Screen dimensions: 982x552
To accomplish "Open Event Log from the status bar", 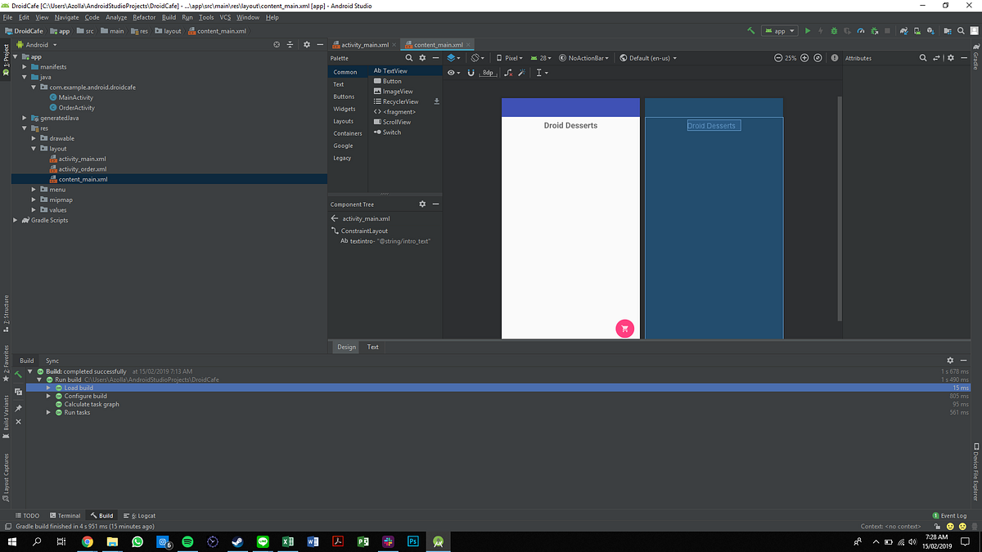I will (x=949, y=515).
